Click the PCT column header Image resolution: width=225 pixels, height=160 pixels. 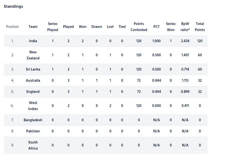point(156,27)
